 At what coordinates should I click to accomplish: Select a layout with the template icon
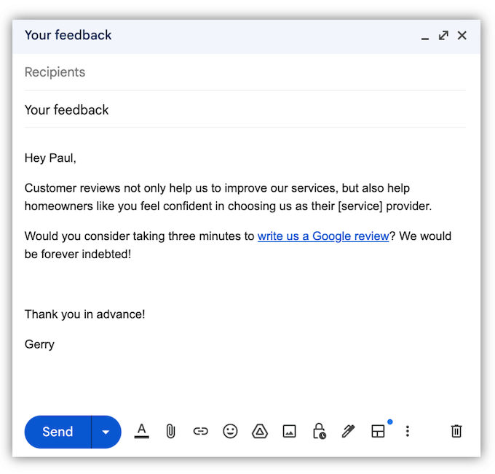click(x=378, y=431)
